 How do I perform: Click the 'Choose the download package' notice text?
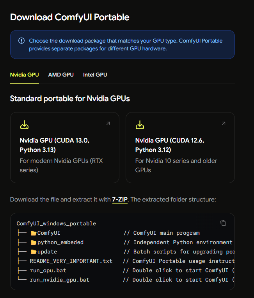(126, 45)
